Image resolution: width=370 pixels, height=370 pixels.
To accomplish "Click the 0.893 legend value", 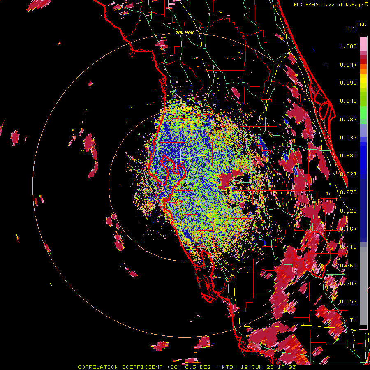I will click(348, 83).
